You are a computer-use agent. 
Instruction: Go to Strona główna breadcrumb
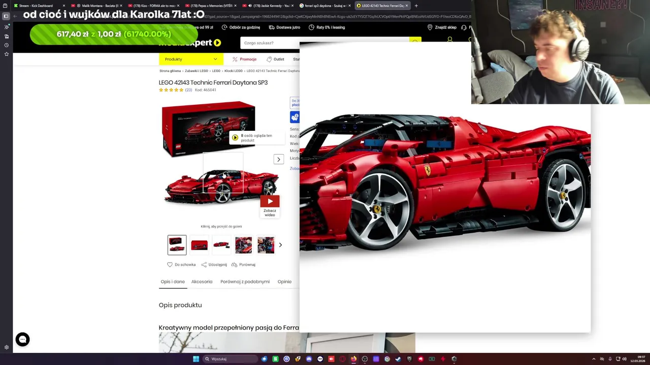point(170,71)
